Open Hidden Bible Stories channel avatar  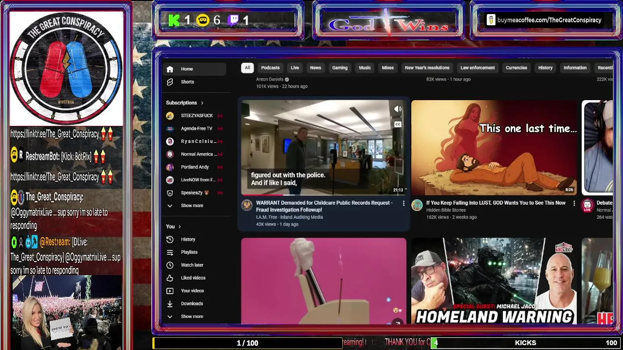[417, 205]
